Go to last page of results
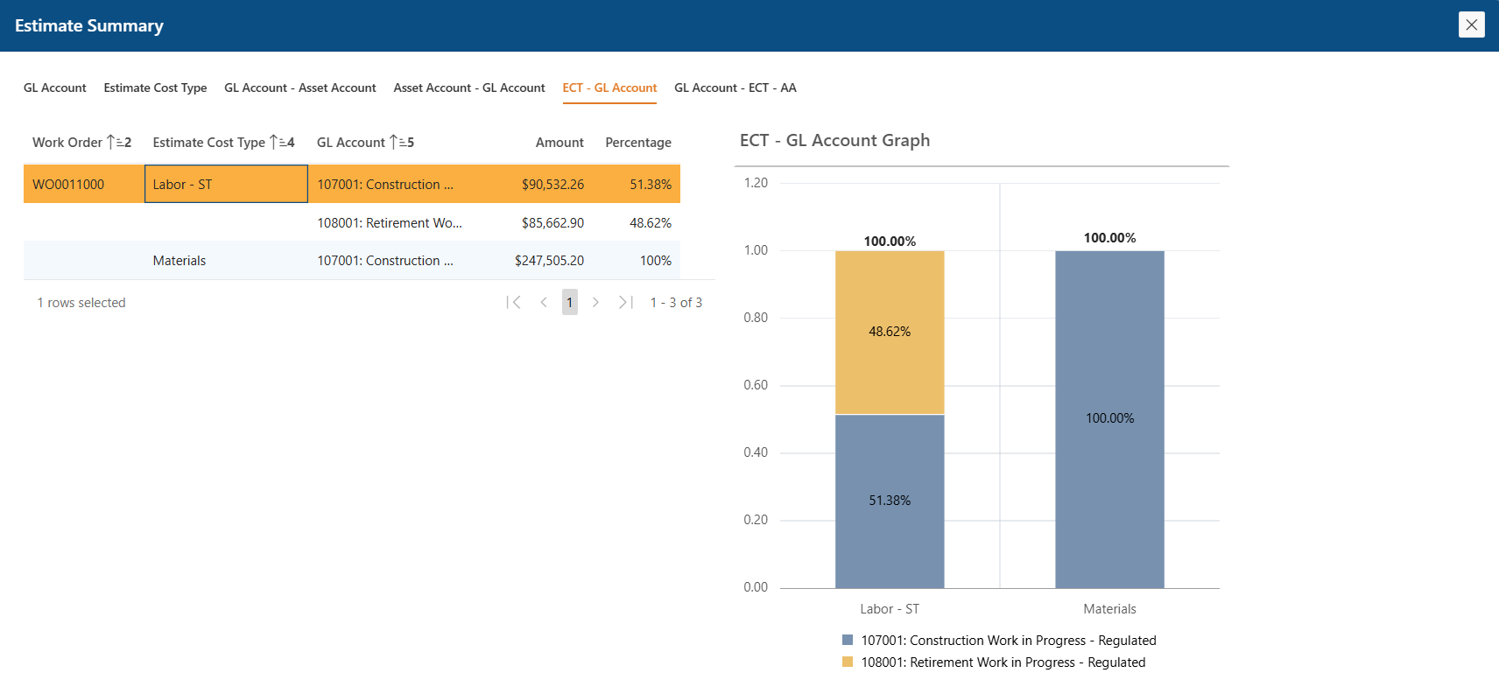 tap(625, 302)
